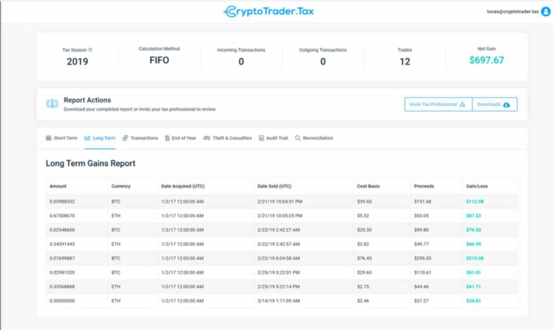Open the Reconciliation tab
554x330 pixels.
[314, 138]
